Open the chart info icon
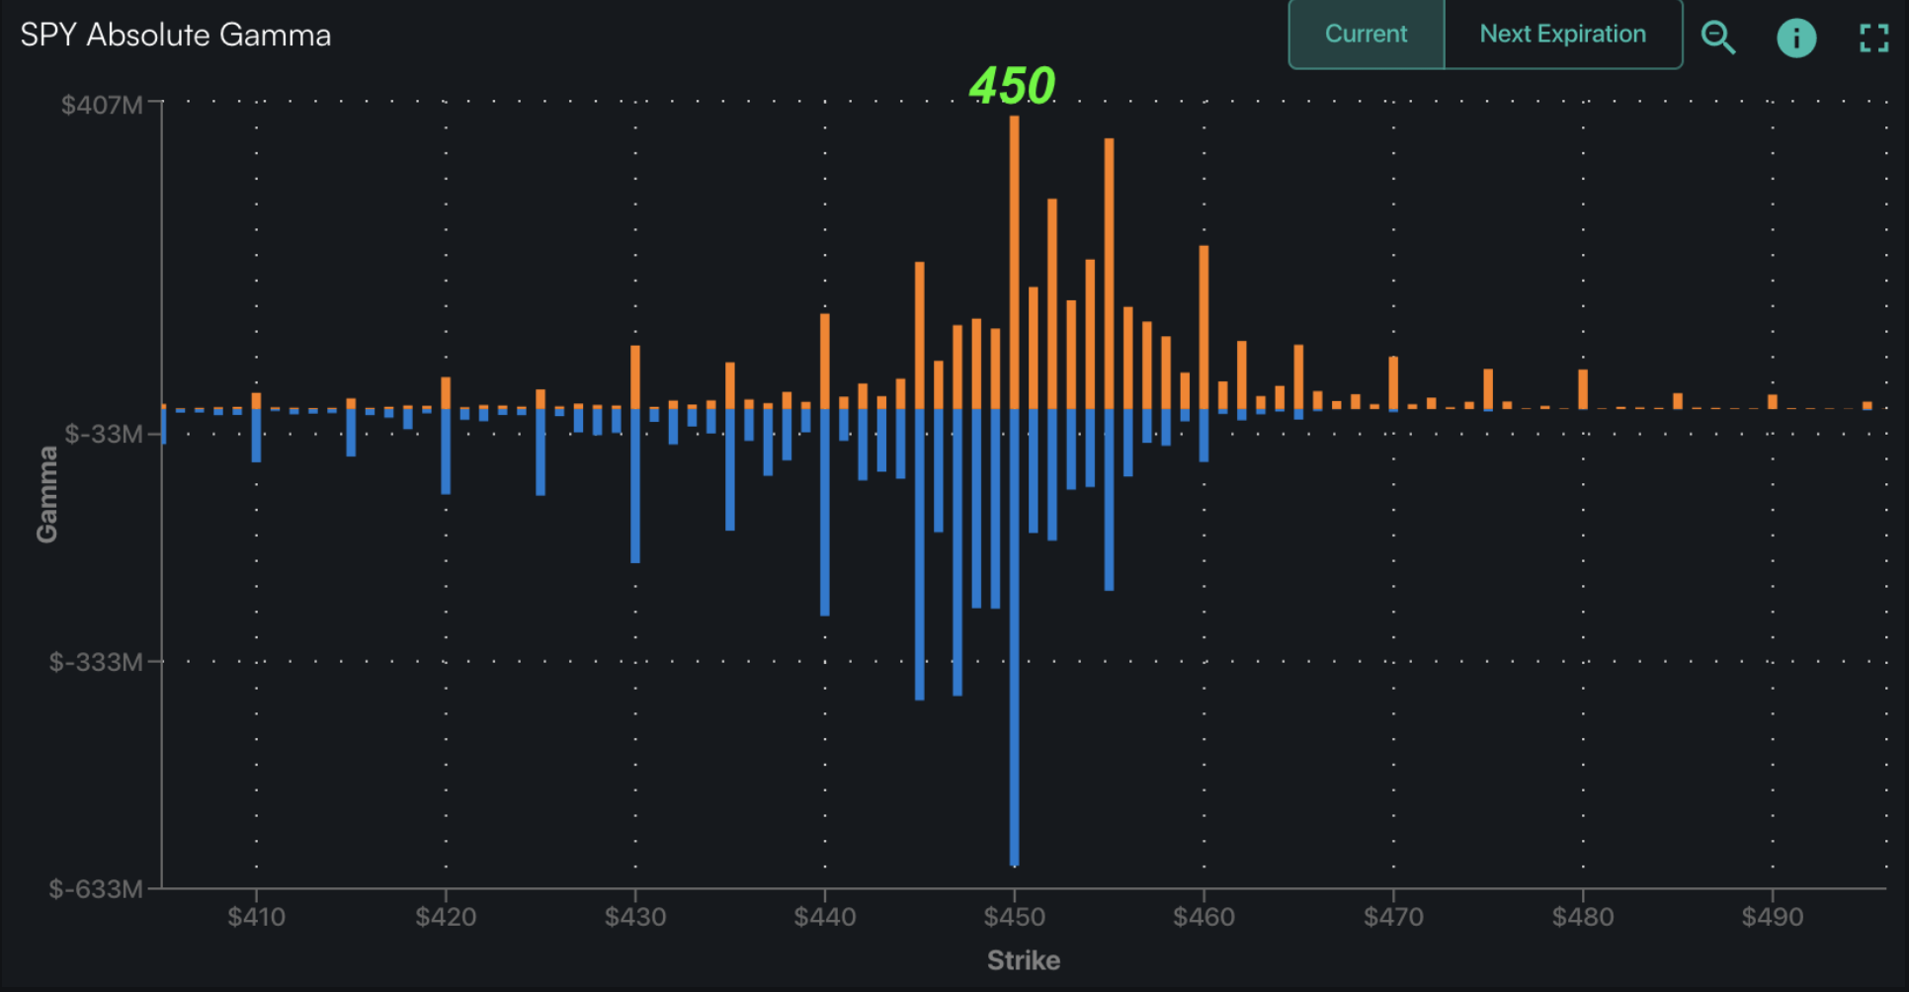Screen dimensions: 1909x992 1796,38
